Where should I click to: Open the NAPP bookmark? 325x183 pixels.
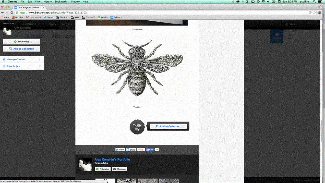75,17
